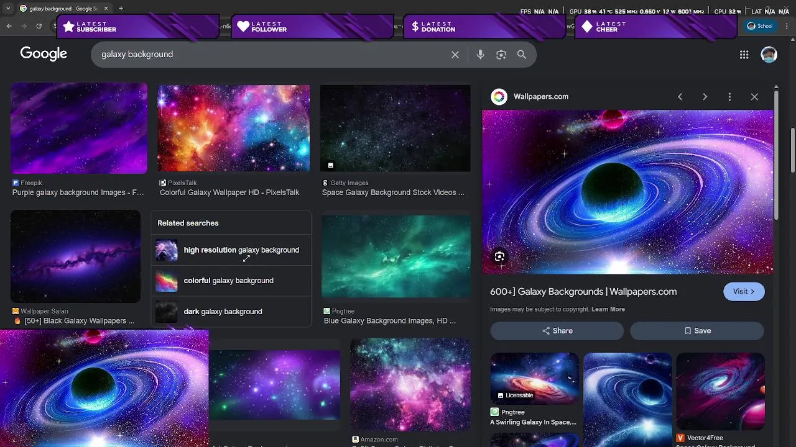Open the Google account avatar
Viewport: 796px width, 447px height.
pyautogui.click(x=769, y=55)
